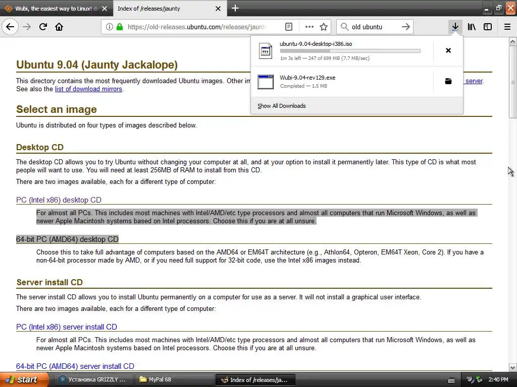517x387 pixels.
Task: Click the Select an image heading
Action: click(x=57, y=109)
